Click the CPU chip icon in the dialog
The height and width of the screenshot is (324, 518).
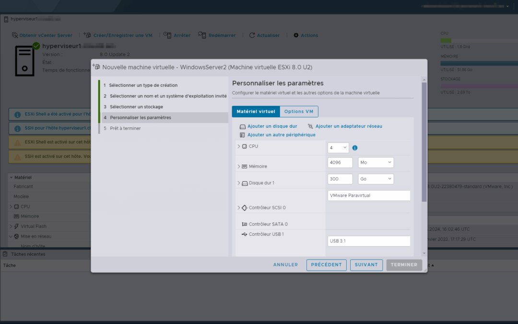(x=245, y=146)
